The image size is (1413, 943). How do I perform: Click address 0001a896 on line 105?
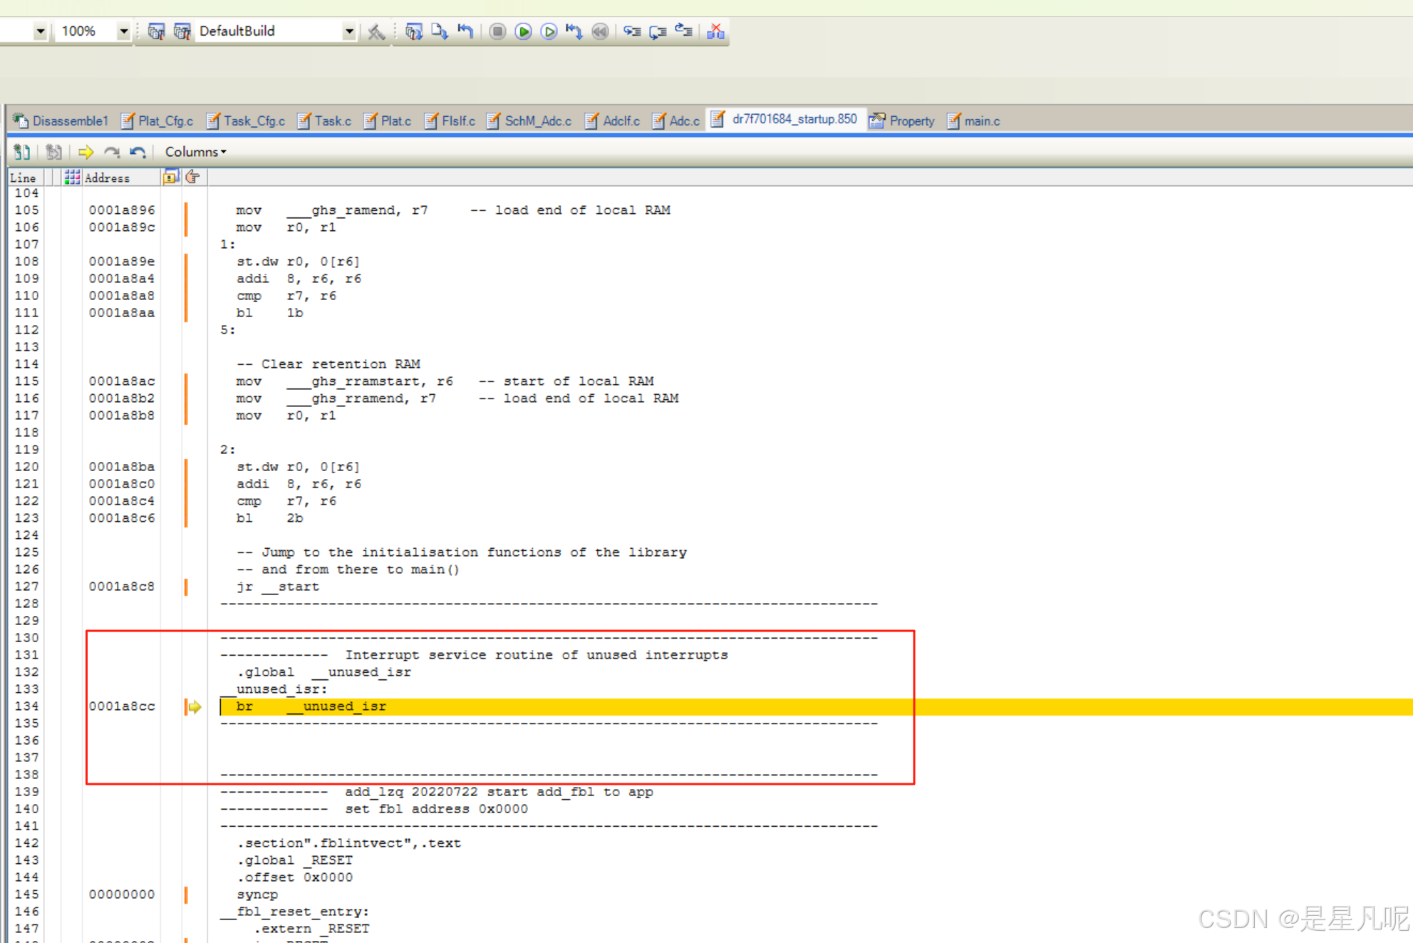121,210
